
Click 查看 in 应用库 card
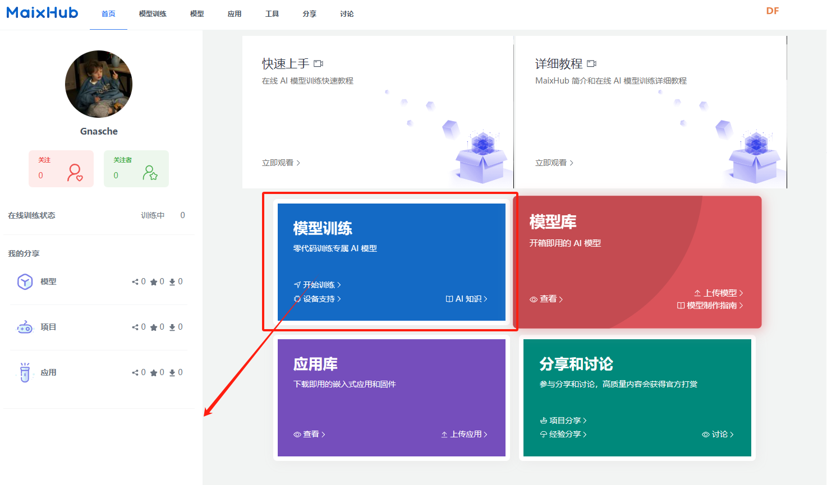click(x=309, y=435)
